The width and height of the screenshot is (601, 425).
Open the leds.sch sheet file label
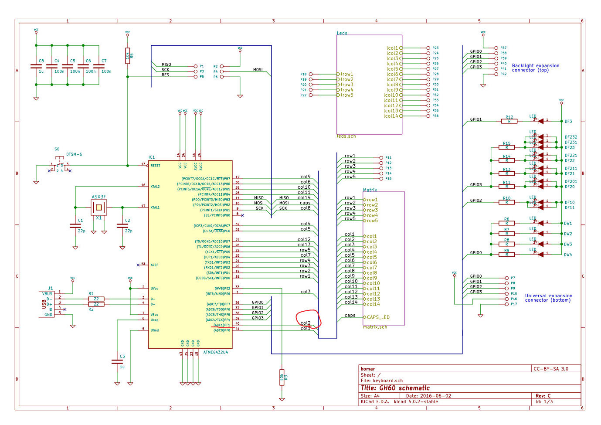[x=346, y=136]
